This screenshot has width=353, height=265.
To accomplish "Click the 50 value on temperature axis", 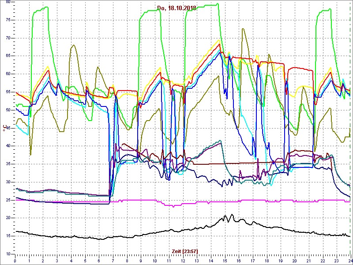I will click(x=8, y=110).
